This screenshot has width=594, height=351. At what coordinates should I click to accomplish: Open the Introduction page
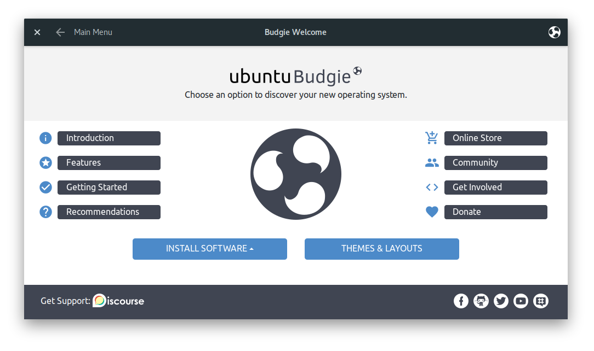click(x=109, y=138)
